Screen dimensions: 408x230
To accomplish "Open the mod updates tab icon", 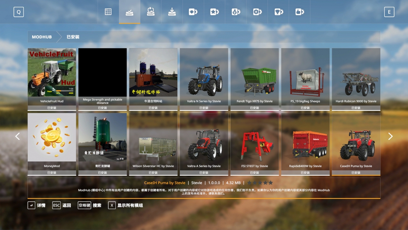I will (151, 12).
